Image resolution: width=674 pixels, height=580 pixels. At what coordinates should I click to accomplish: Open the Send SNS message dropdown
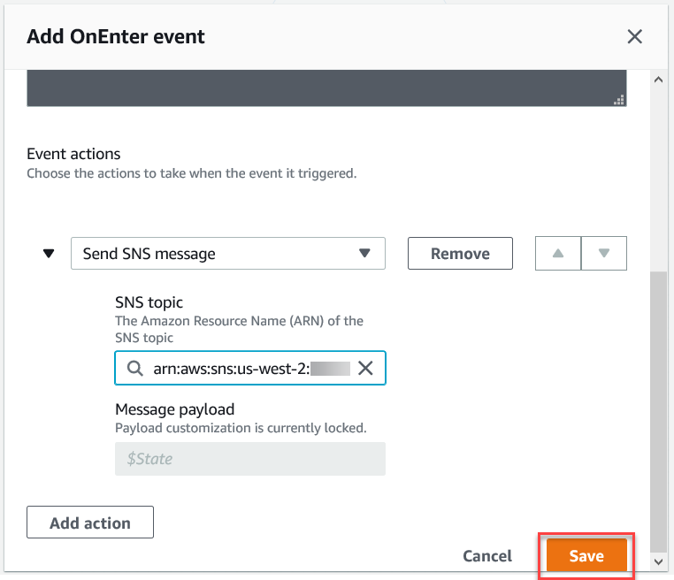(x=227, y=254)
